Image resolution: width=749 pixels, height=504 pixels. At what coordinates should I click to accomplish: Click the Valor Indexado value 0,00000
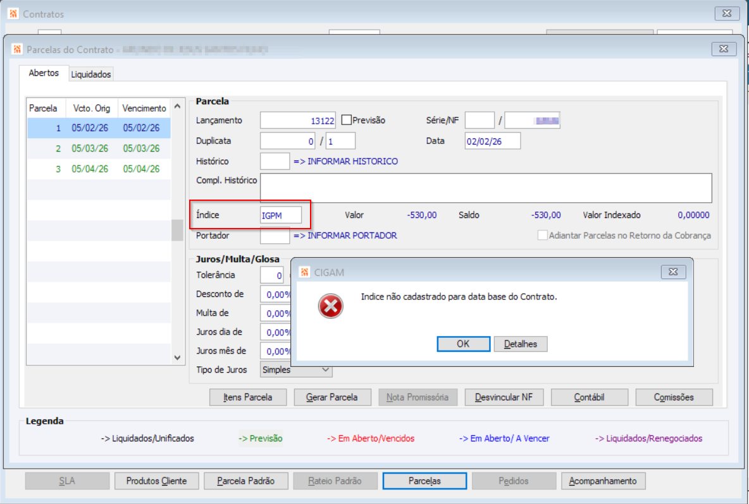(693, 215)
